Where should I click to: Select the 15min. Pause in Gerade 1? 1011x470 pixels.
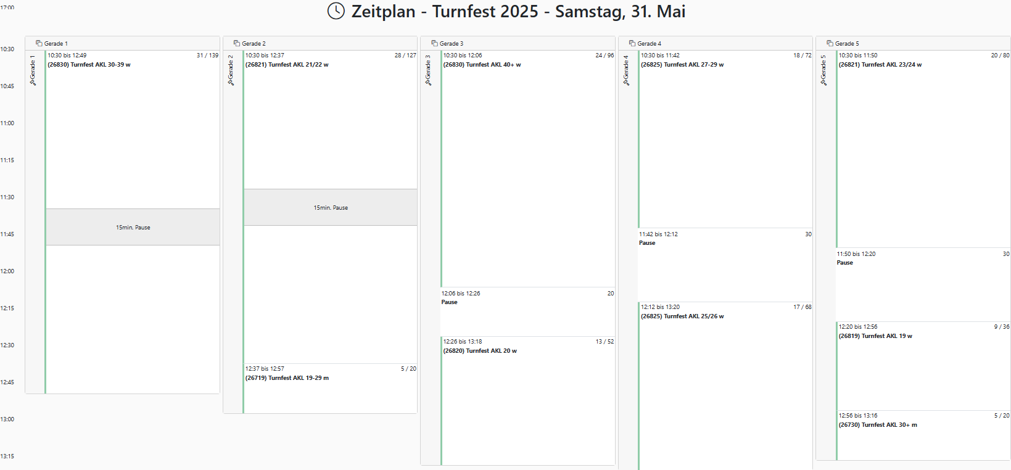point(133,227)
